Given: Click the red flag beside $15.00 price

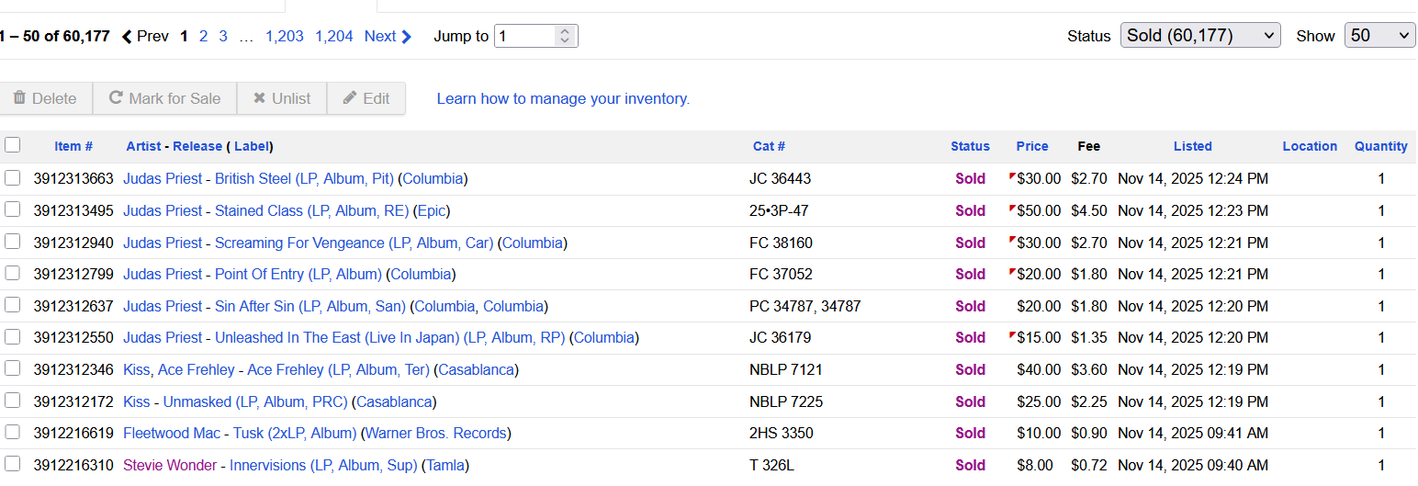Looking at the screenshot, I should 1012,334.
